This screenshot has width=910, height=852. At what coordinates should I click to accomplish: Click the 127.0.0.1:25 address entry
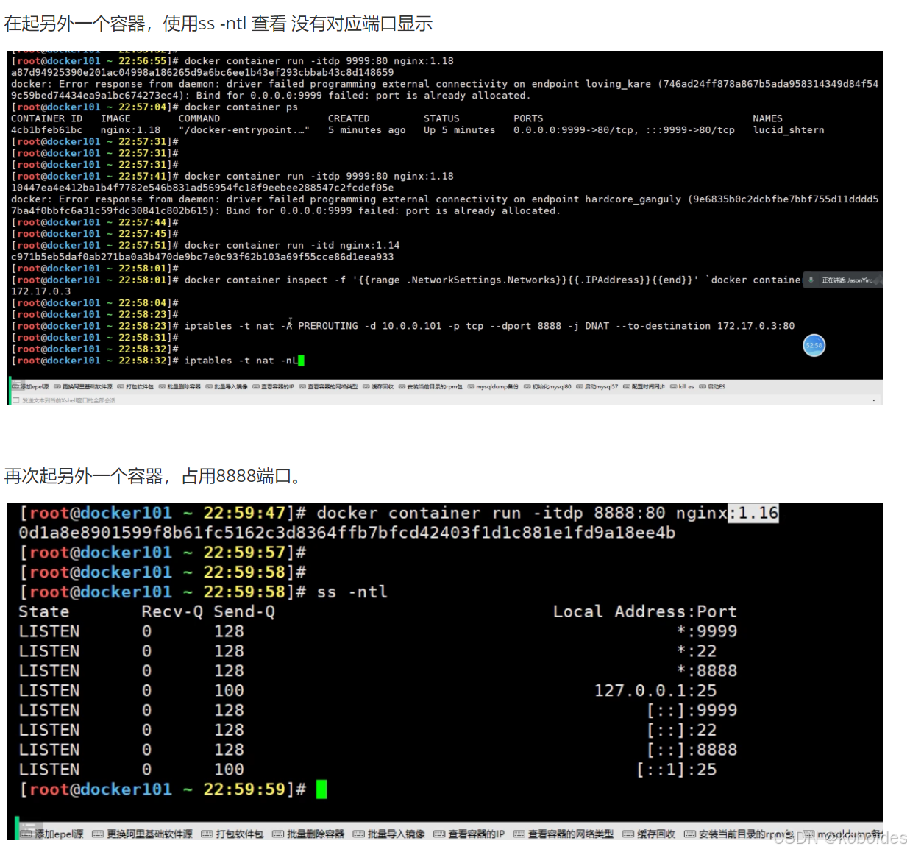tap(655, 690)
